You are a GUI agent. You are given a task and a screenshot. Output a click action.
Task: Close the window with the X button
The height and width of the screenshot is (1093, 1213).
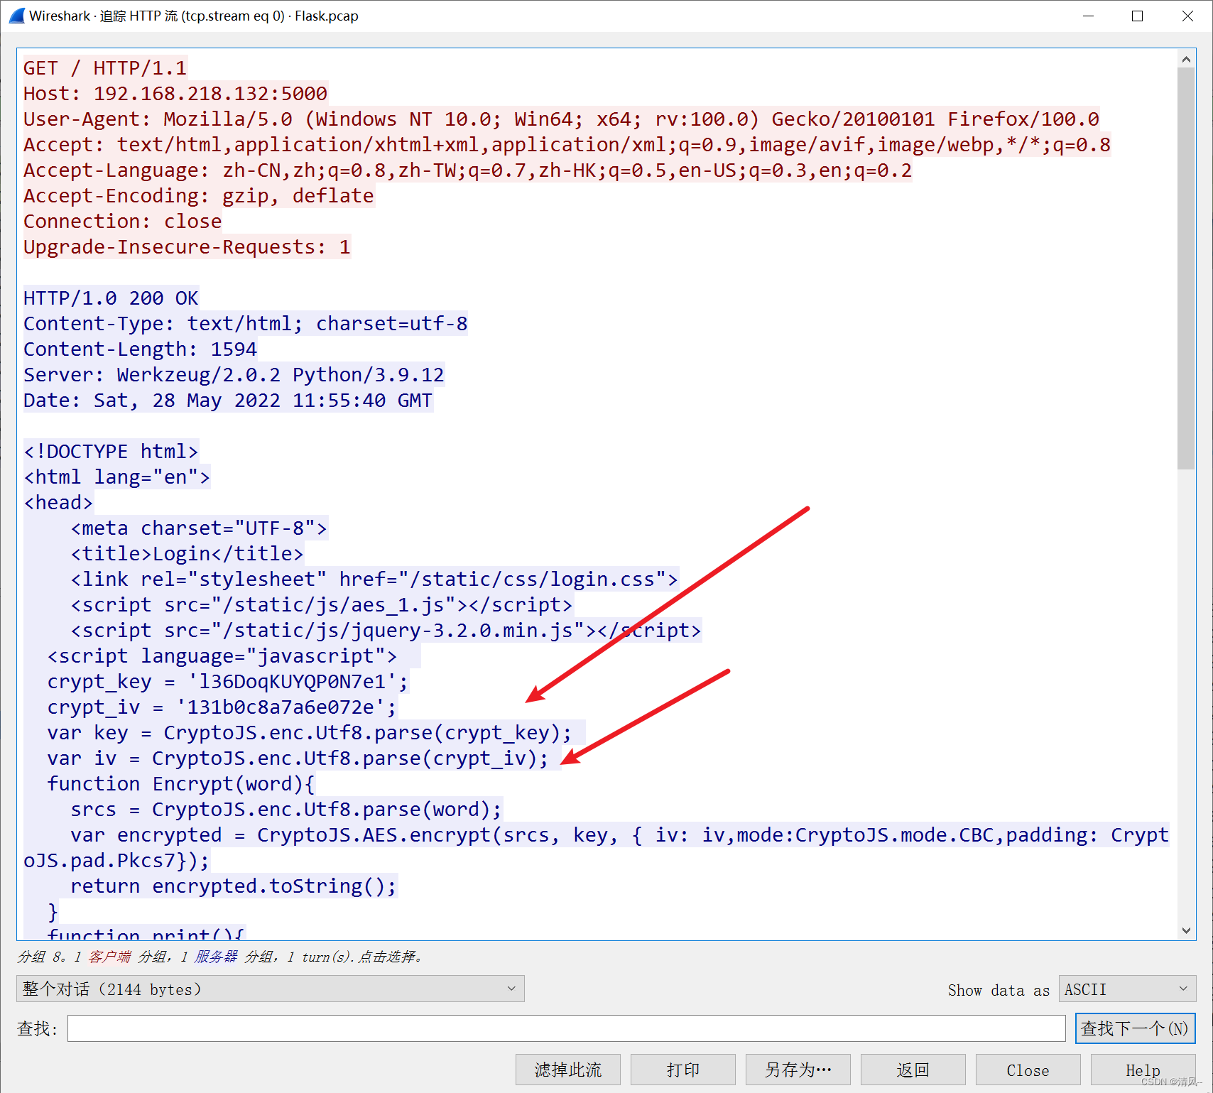(x=1187, y=16)
